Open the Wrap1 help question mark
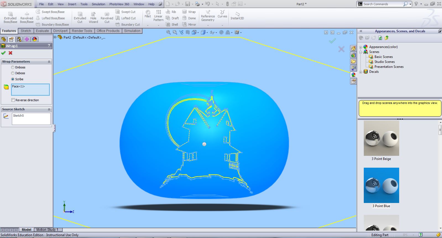The width and height of the screenshot is (442, 238). pos(49,46)
